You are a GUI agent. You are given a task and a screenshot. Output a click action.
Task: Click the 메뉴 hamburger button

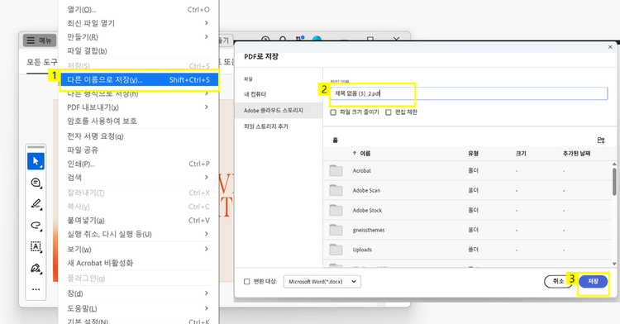(x=40, y=40)
